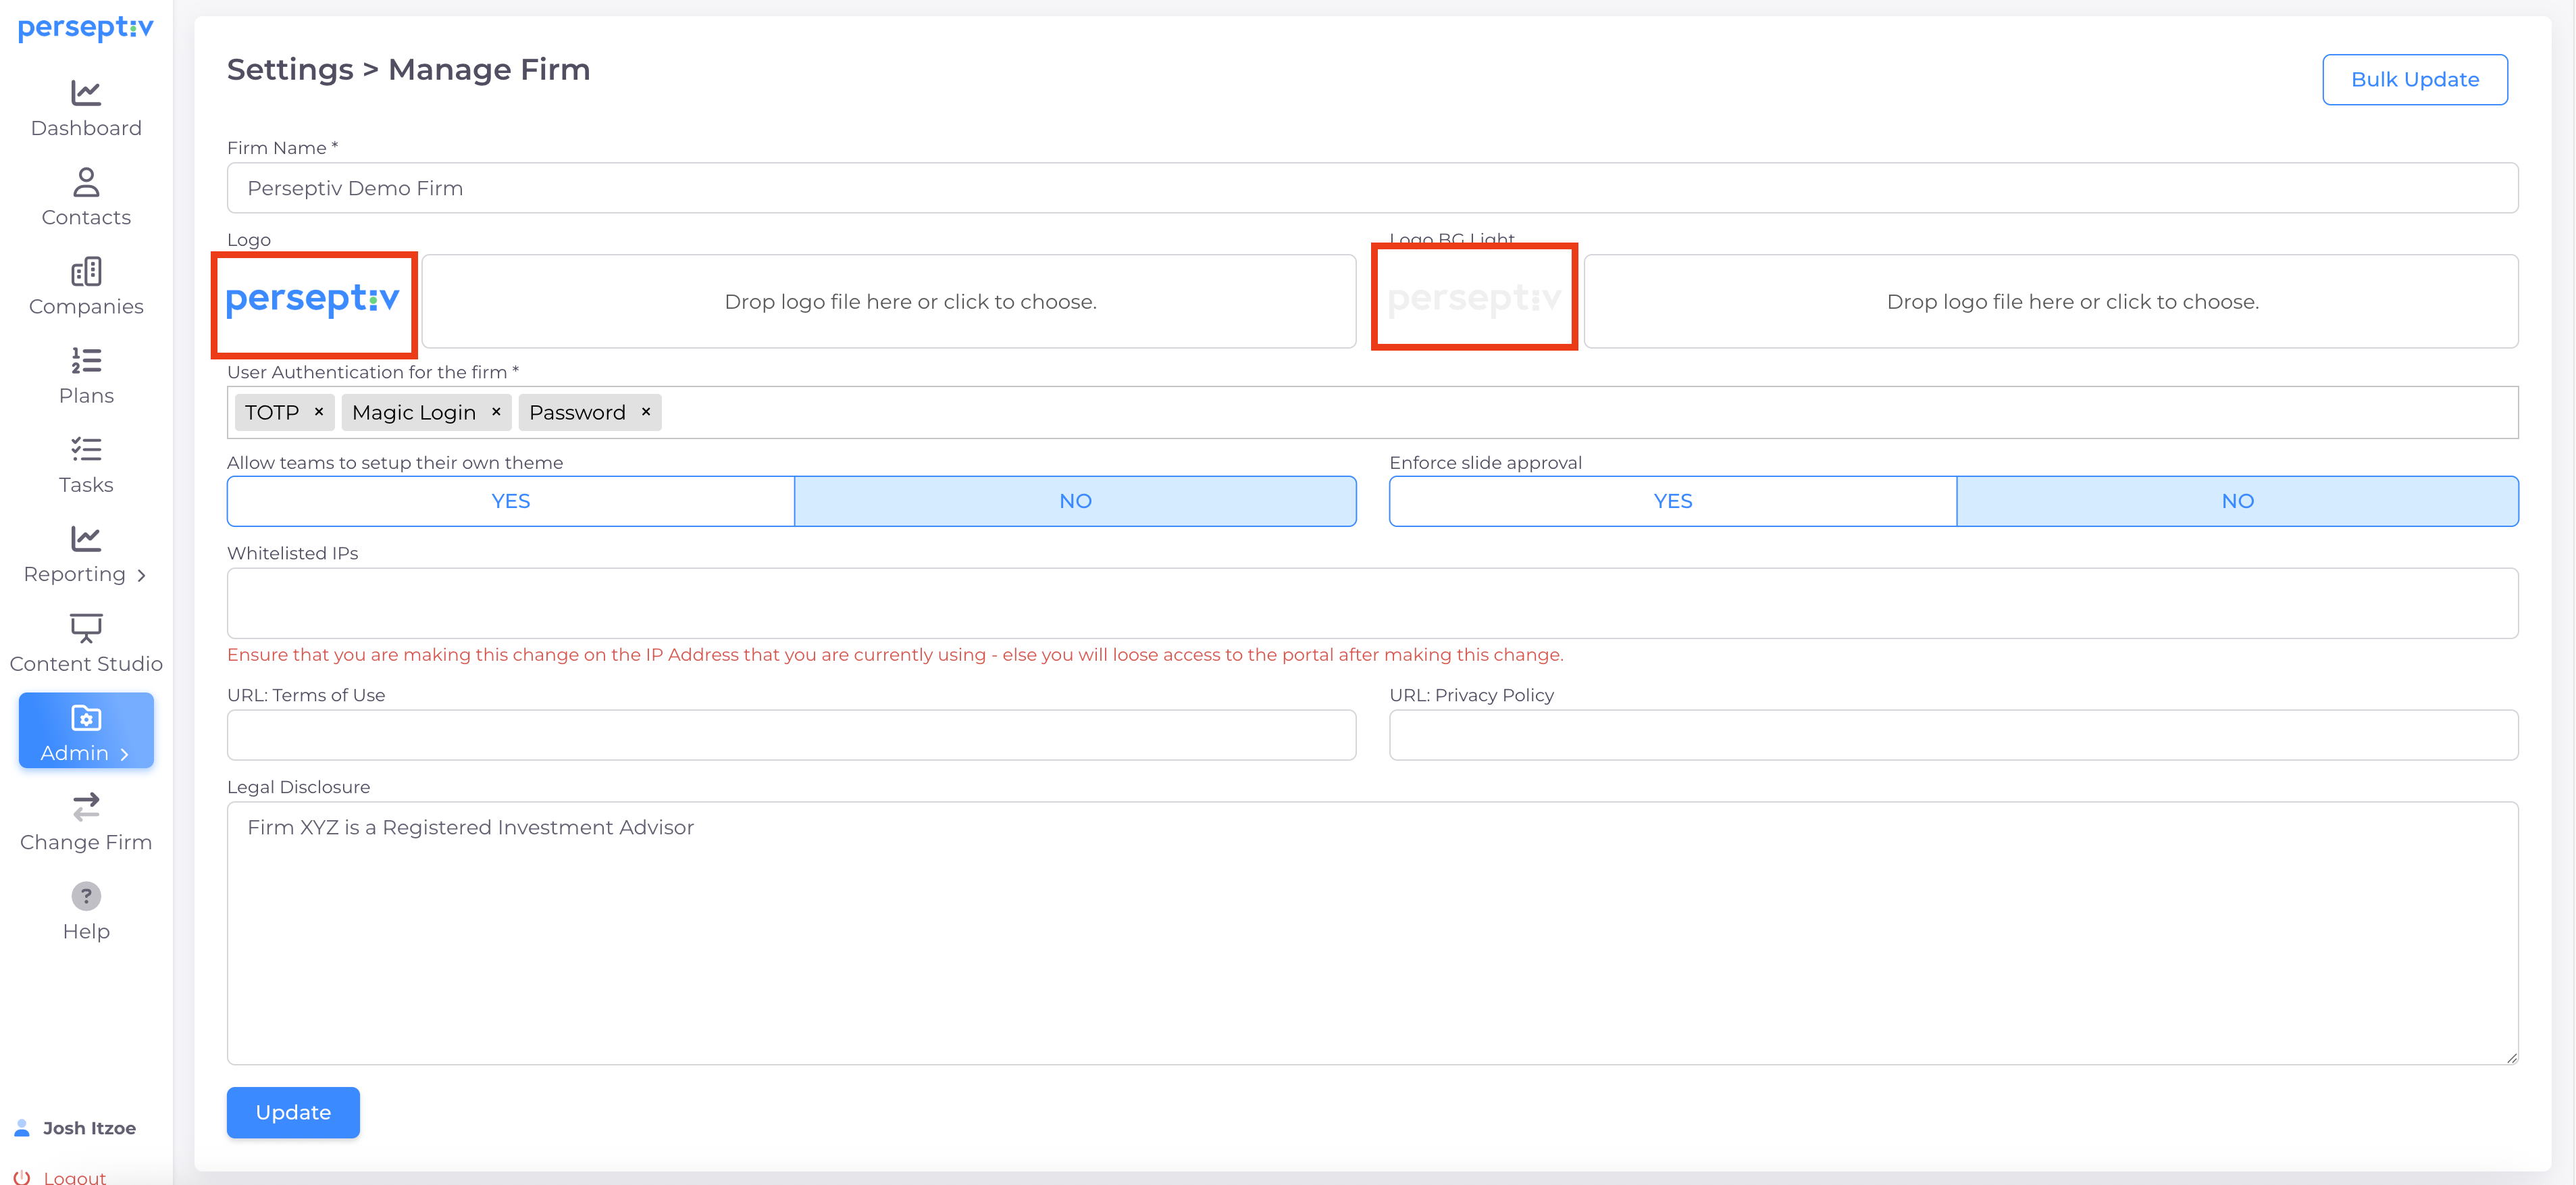Remove the TOTP authentication tag
The width and height of the screenshot is (2576, 1185).
319,412
